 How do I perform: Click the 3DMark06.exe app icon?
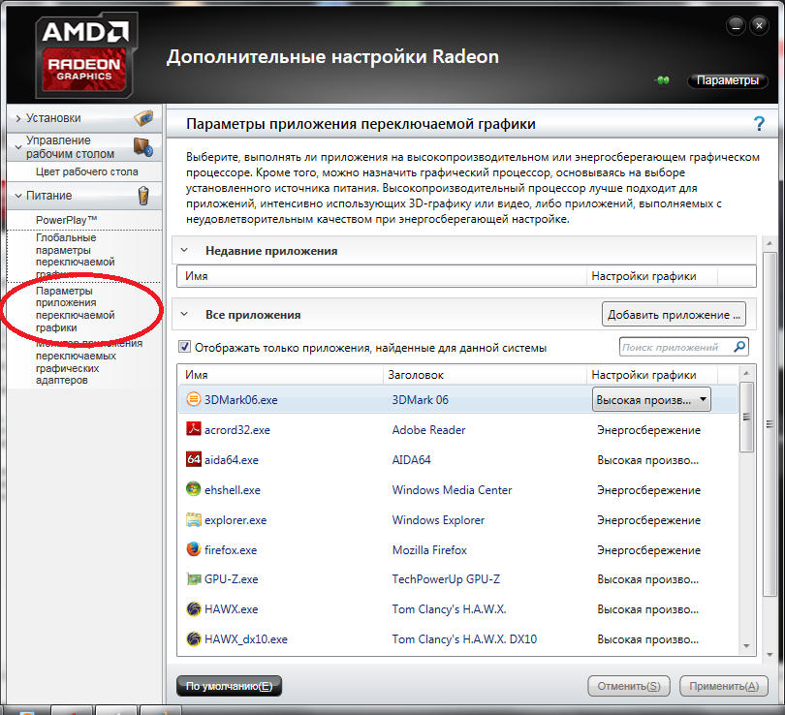click(x=193, y=399)
